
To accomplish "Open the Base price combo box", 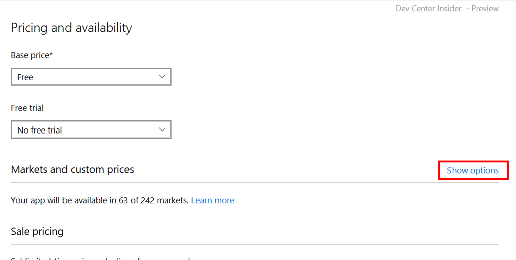I will coord(91,77).
